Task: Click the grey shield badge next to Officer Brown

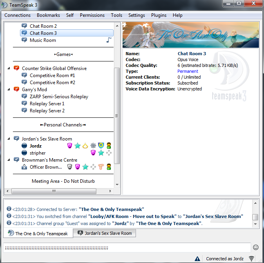Action: tap(70, 167)
